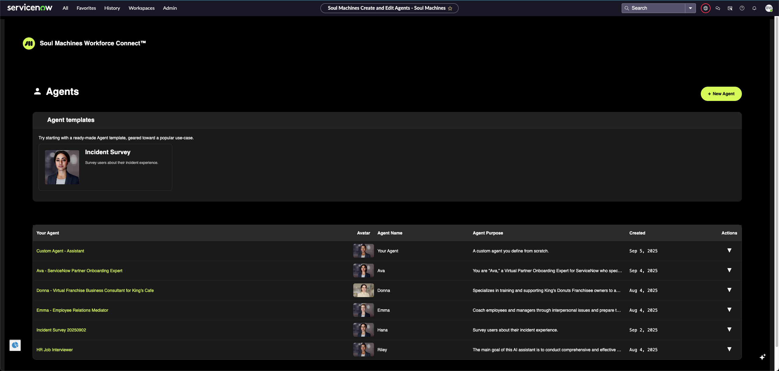Click the sparkle AI assistant icon
779x371 pixels.
tap(762, 357)
